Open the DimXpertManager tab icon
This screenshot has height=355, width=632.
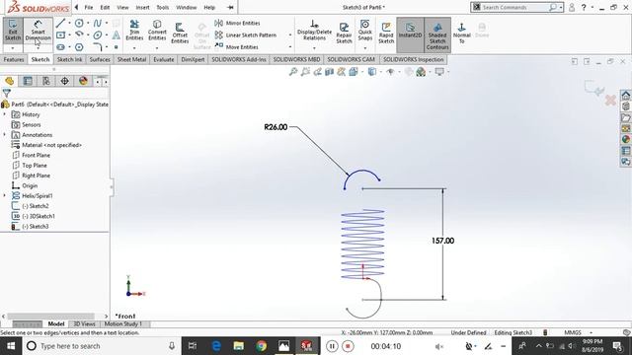64,81
